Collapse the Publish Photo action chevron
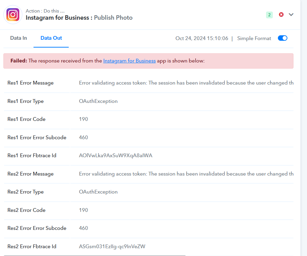Image resolution: width=307 pixels, height=256 pixels. (291, 15)
